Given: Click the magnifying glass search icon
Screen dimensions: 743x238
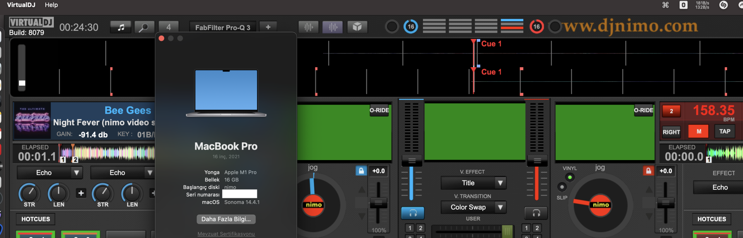Looking at the screenshot, I should [x=144, y=27].
